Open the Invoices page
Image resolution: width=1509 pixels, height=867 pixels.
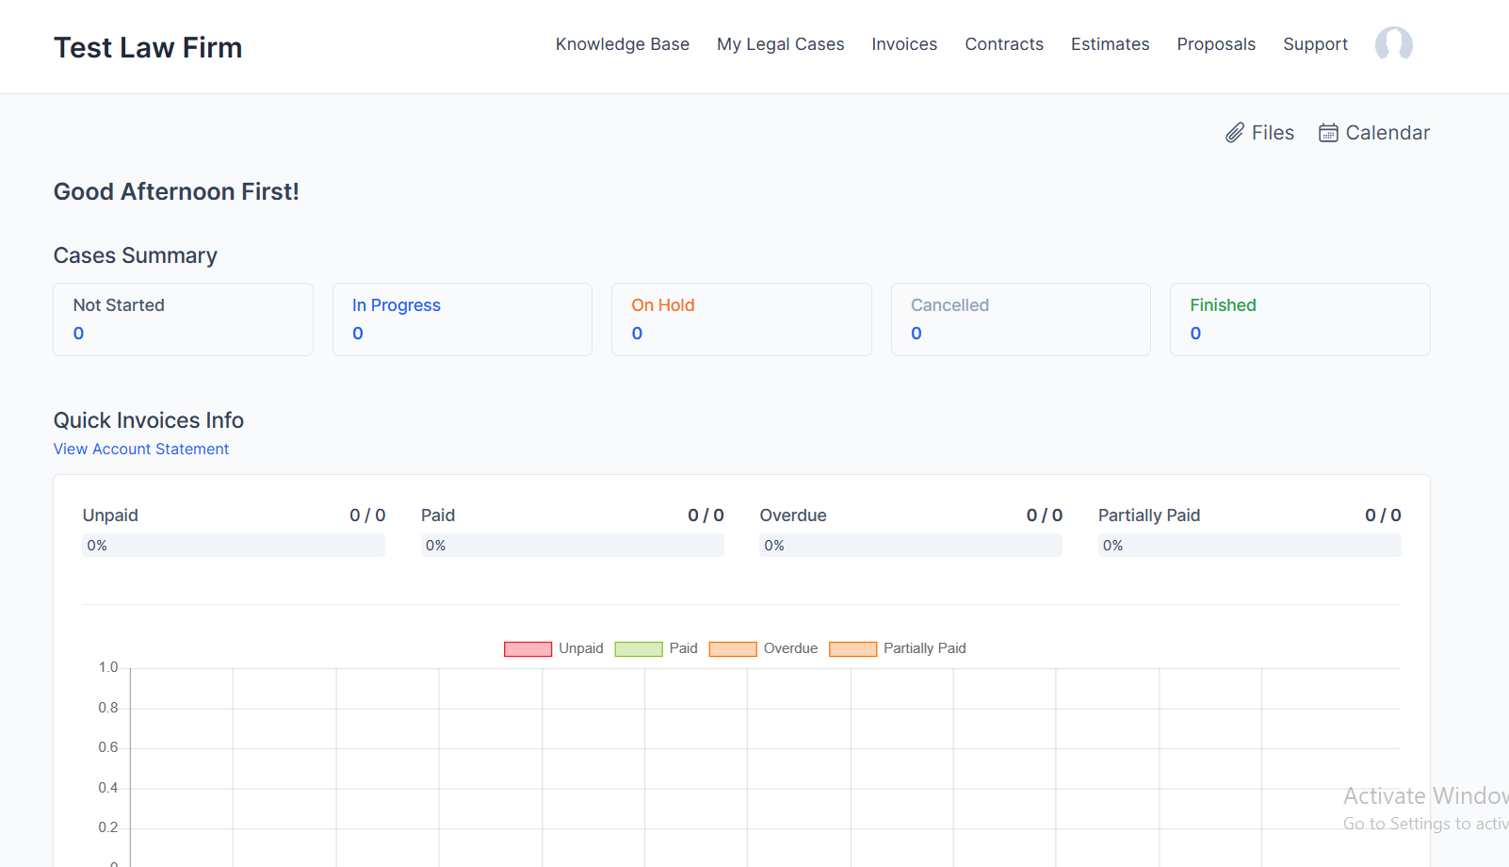(x=904, y=43)
